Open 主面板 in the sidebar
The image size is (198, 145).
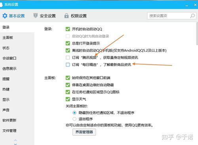(x=8, y=38)
